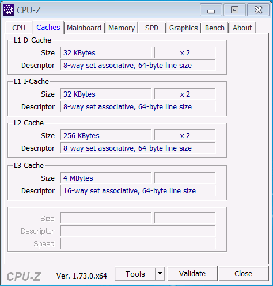Minimize the CPU-Z window
The width and height of the screenshot is (273, 286).
[x=211, y=10]
